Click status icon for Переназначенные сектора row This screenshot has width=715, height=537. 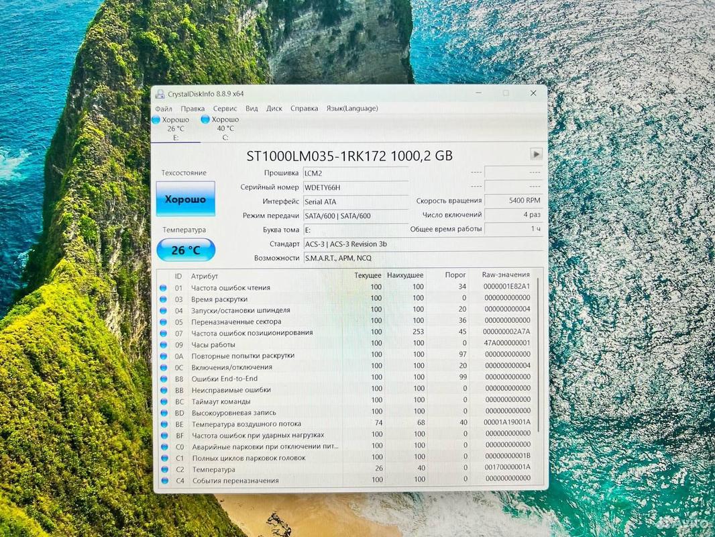(163, 322)
